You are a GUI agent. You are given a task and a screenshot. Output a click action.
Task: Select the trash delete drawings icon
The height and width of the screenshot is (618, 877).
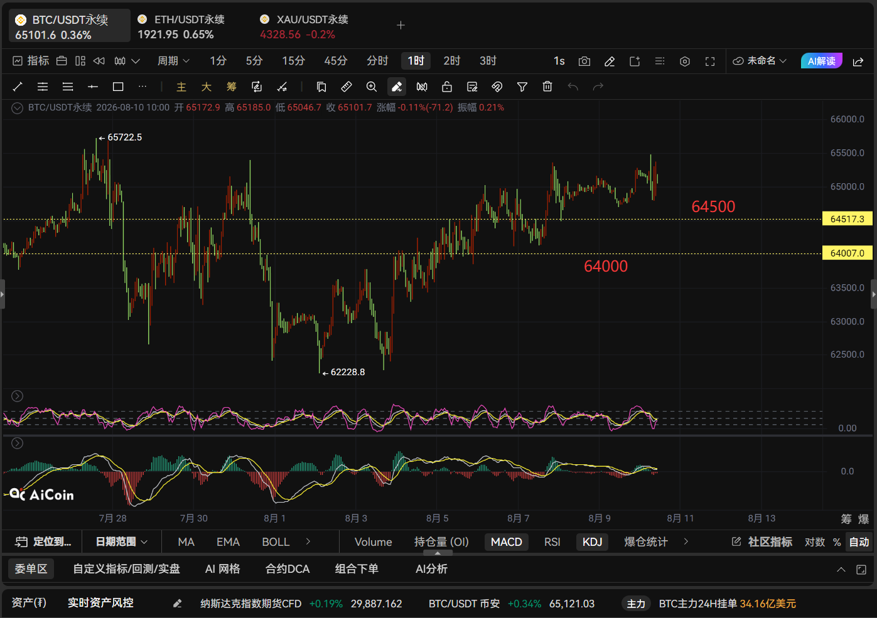click(547, 87)
